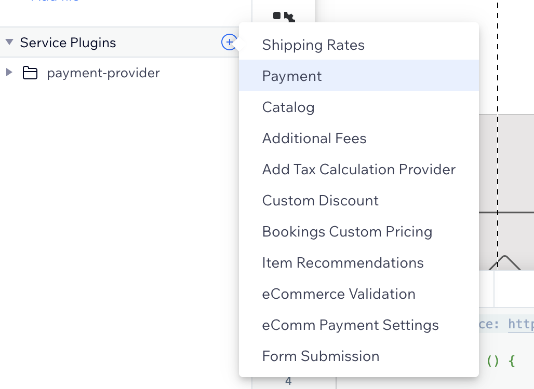Click the Service Plugins heading text
534x389 pixels.
pos(68,43)
